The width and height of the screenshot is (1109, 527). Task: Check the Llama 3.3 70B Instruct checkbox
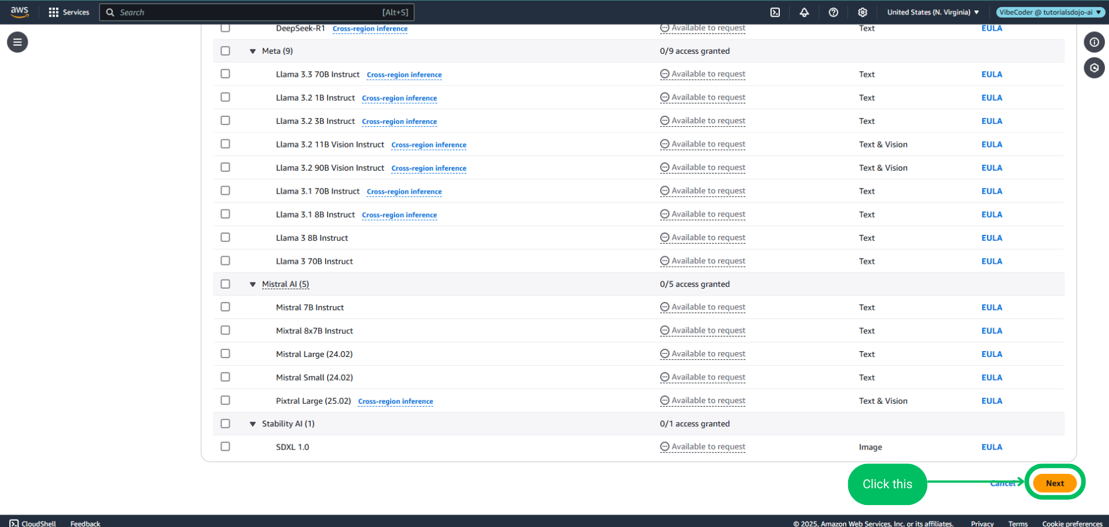point(226,74)
